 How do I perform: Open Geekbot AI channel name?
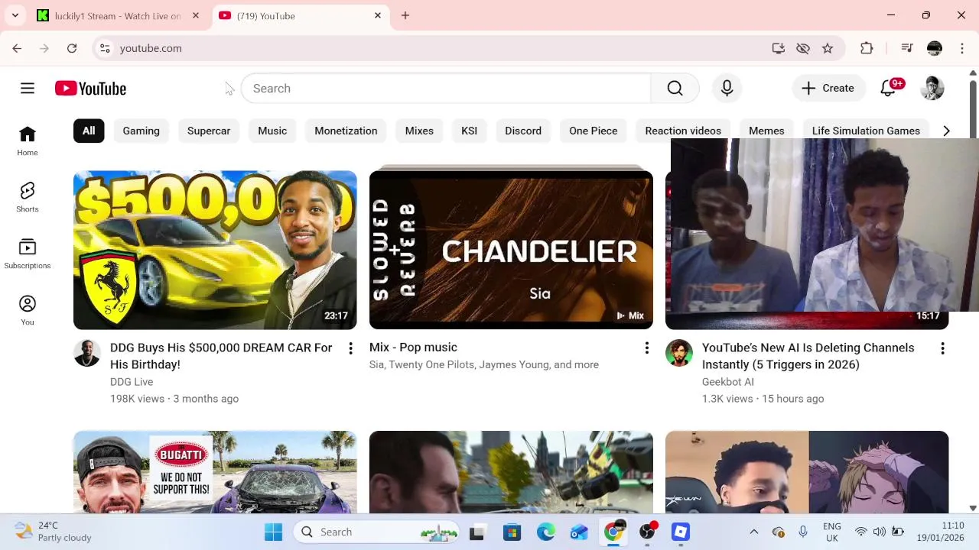click(728, 382)
